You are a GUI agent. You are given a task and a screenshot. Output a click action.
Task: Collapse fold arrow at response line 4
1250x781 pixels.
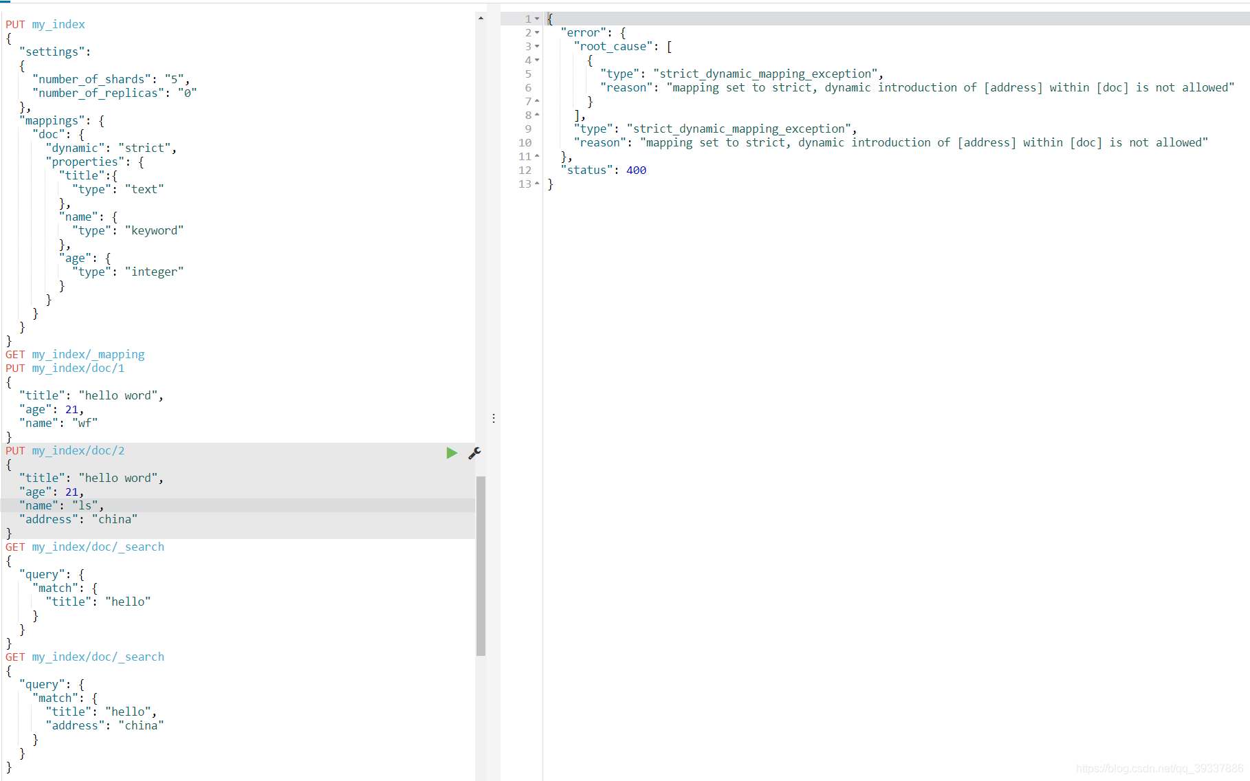(537, 60)
